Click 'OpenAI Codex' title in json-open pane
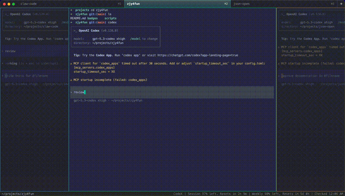 pos(297,14)
